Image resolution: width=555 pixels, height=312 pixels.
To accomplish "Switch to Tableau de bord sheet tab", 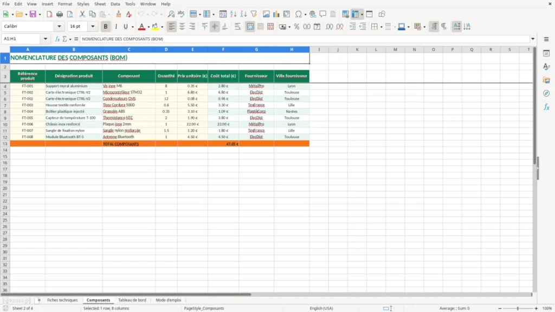I will coord(132,300).
